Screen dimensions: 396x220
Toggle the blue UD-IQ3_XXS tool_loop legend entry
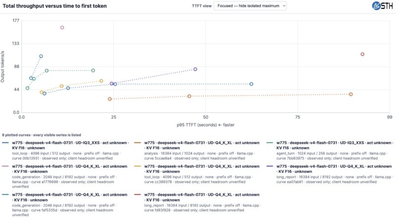[66, 150]
